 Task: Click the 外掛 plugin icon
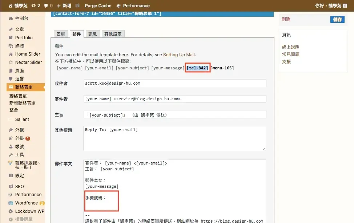(11, 138)
